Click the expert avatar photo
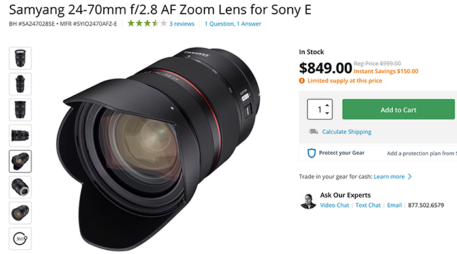 (308, 201)
